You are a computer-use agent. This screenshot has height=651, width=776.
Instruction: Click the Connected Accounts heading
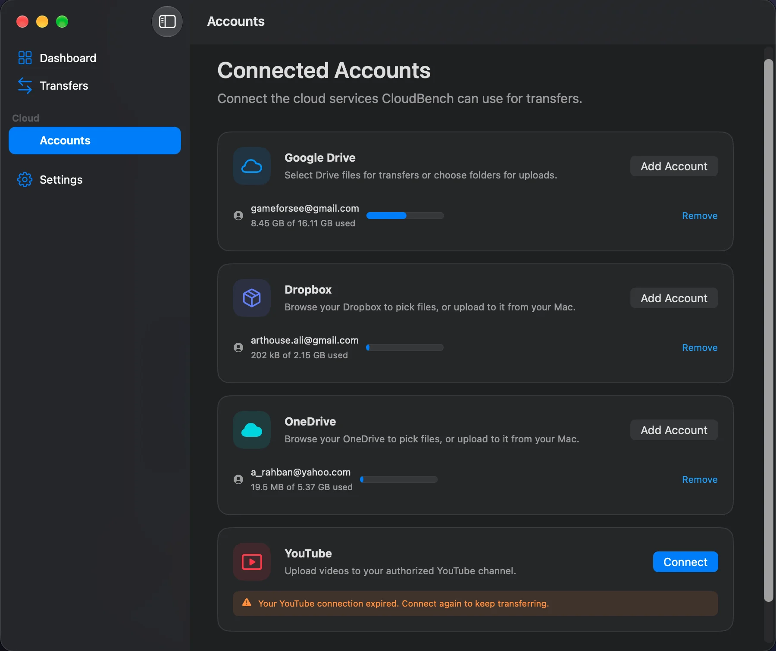324,70
